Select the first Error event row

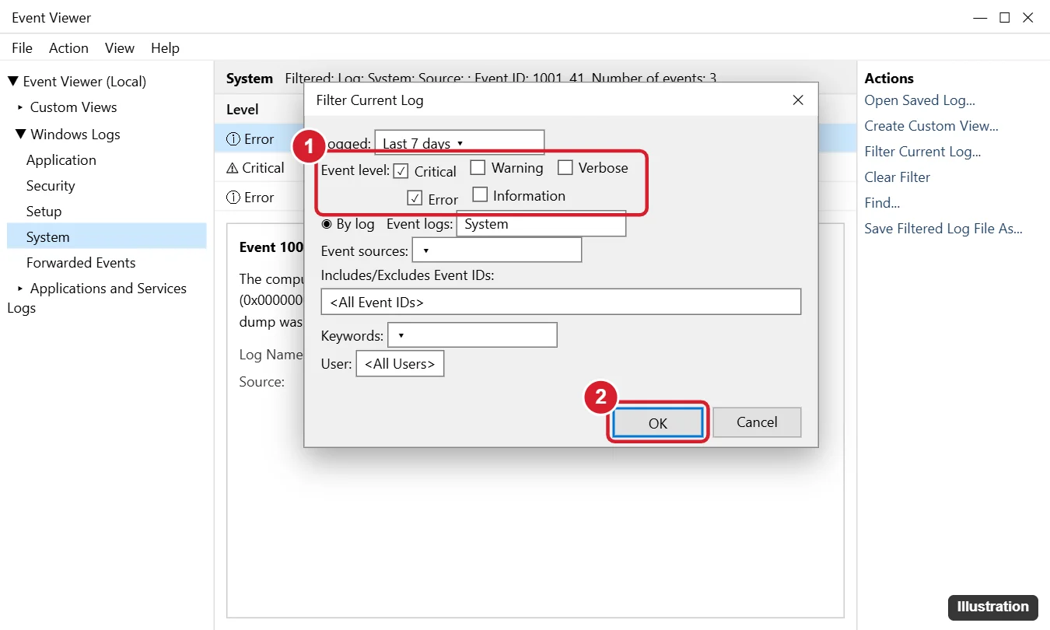click(x=260, y=139)
